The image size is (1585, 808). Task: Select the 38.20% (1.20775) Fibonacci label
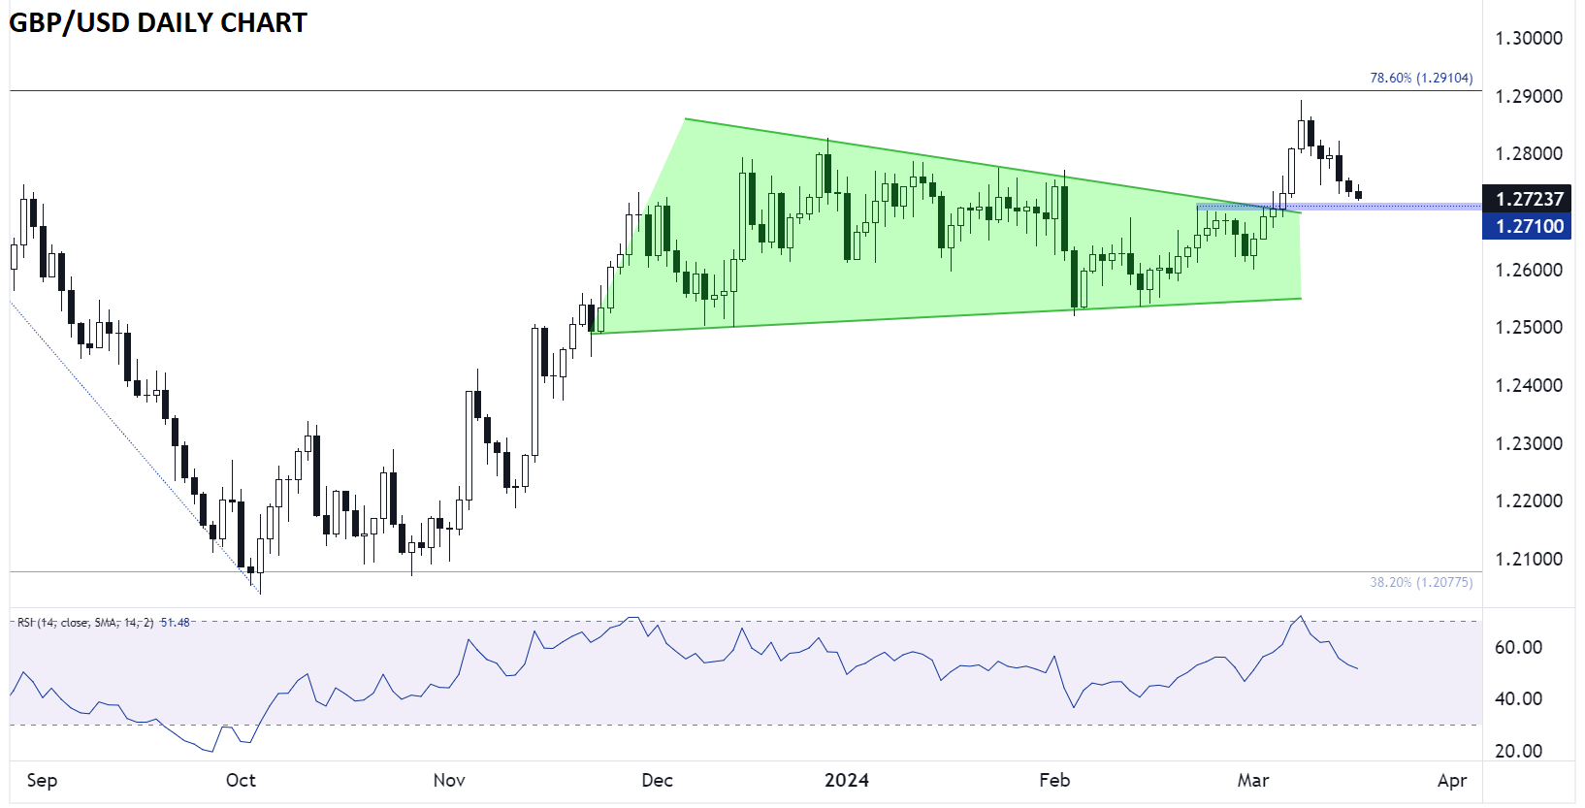click(x=1421, y=582)
